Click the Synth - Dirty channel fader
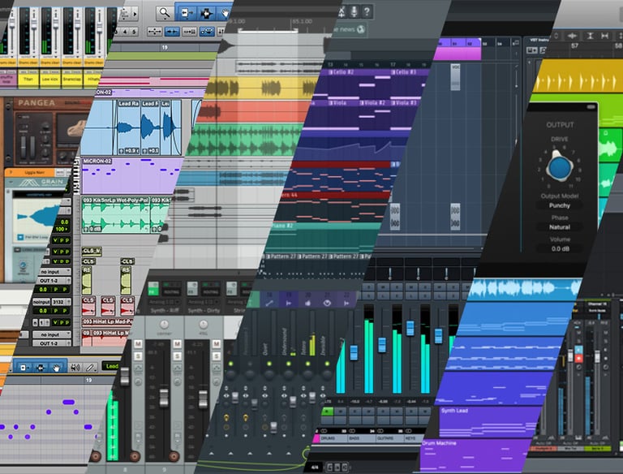This screenshot has height=474, width=623. [x=203, y=399]
